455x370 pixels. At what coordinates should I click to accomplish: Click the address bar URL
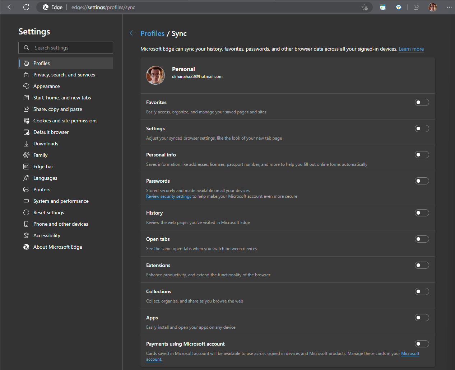[x=103, y=7]
